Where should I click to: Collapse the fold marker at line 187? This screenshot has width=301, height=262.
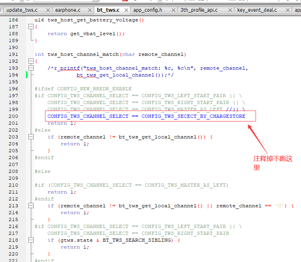tap(31, 27)
